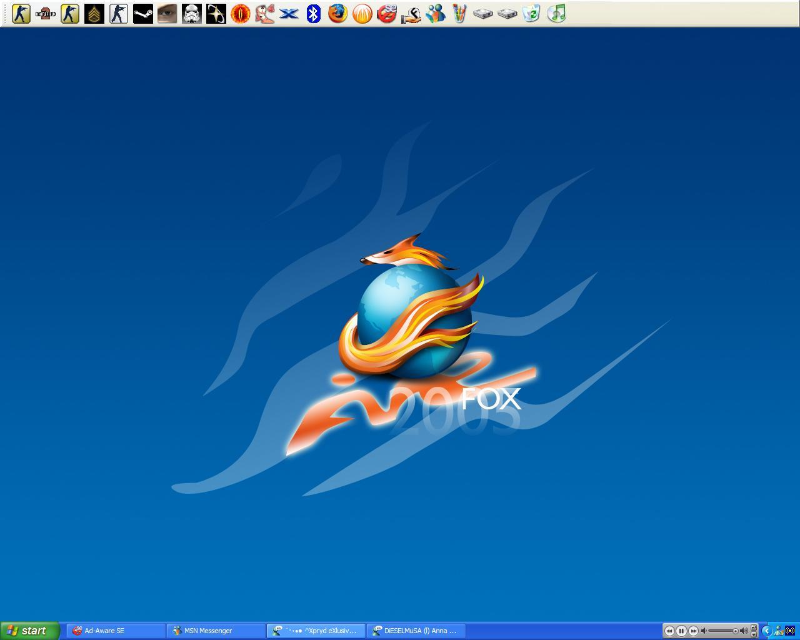Open the gold swirl on black icon
Image resolution: width=800 pixels, height=640 pixels.
coord(216,14)
